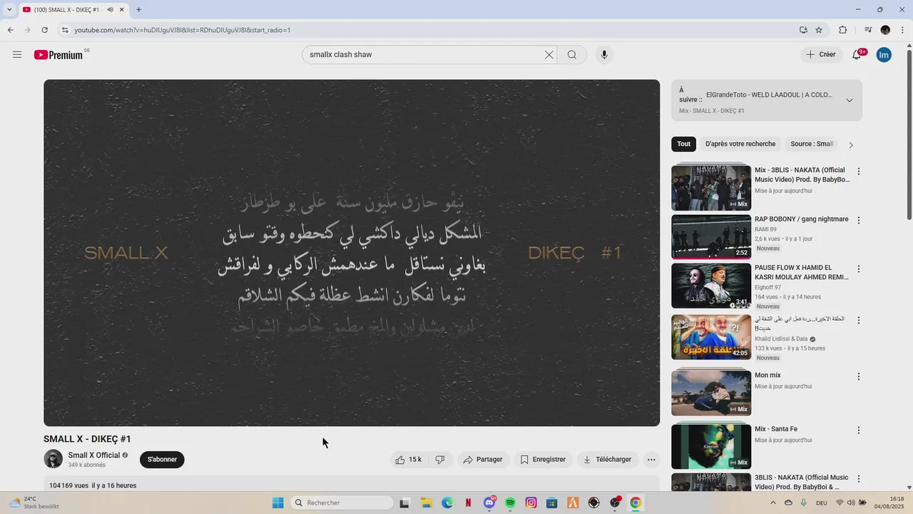Open options for Mon mix playlist
This screenshot has height=514, width=913.
pos(859,376)
